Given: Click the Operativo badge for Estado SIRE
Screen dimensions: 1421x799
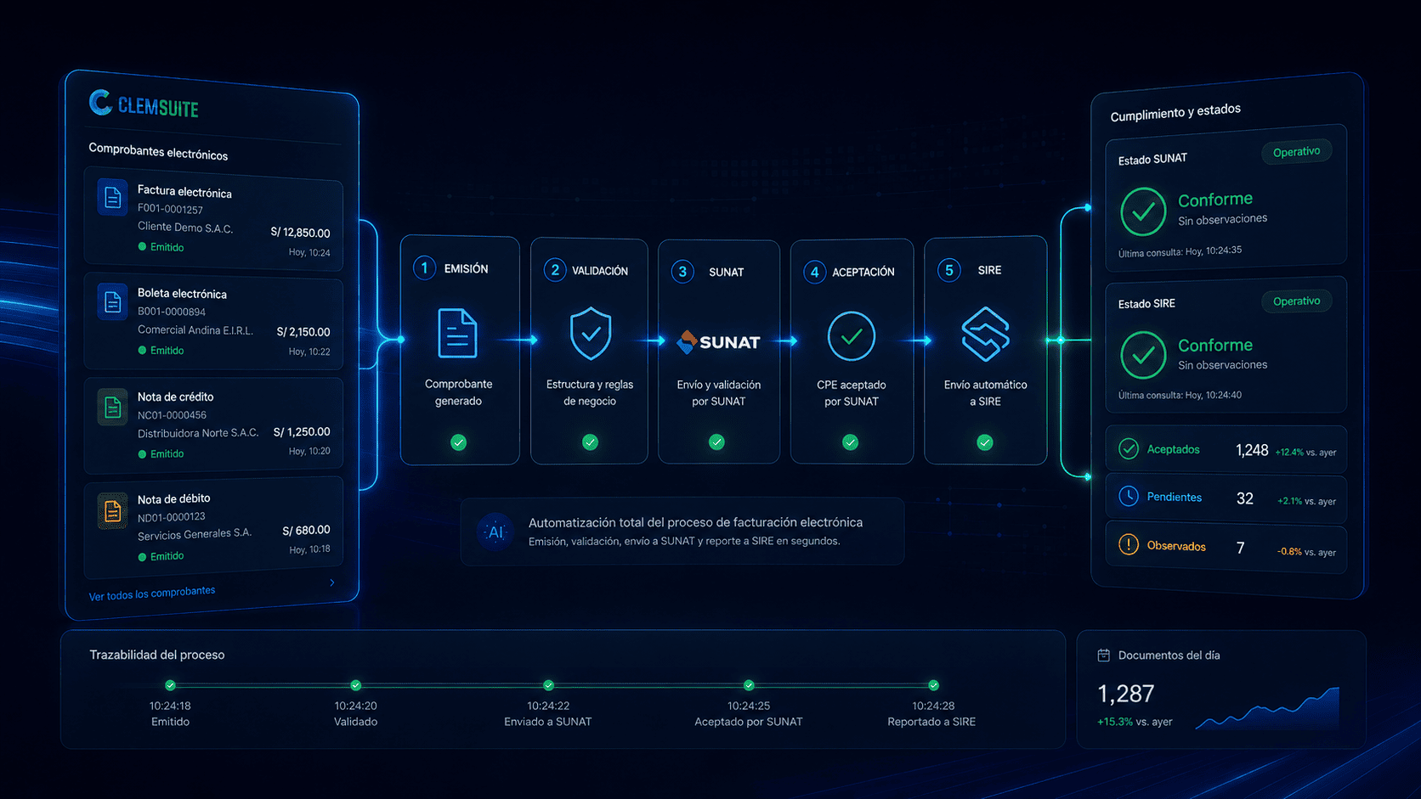Looking at the screenshot, I should (x=1296, y=301).
